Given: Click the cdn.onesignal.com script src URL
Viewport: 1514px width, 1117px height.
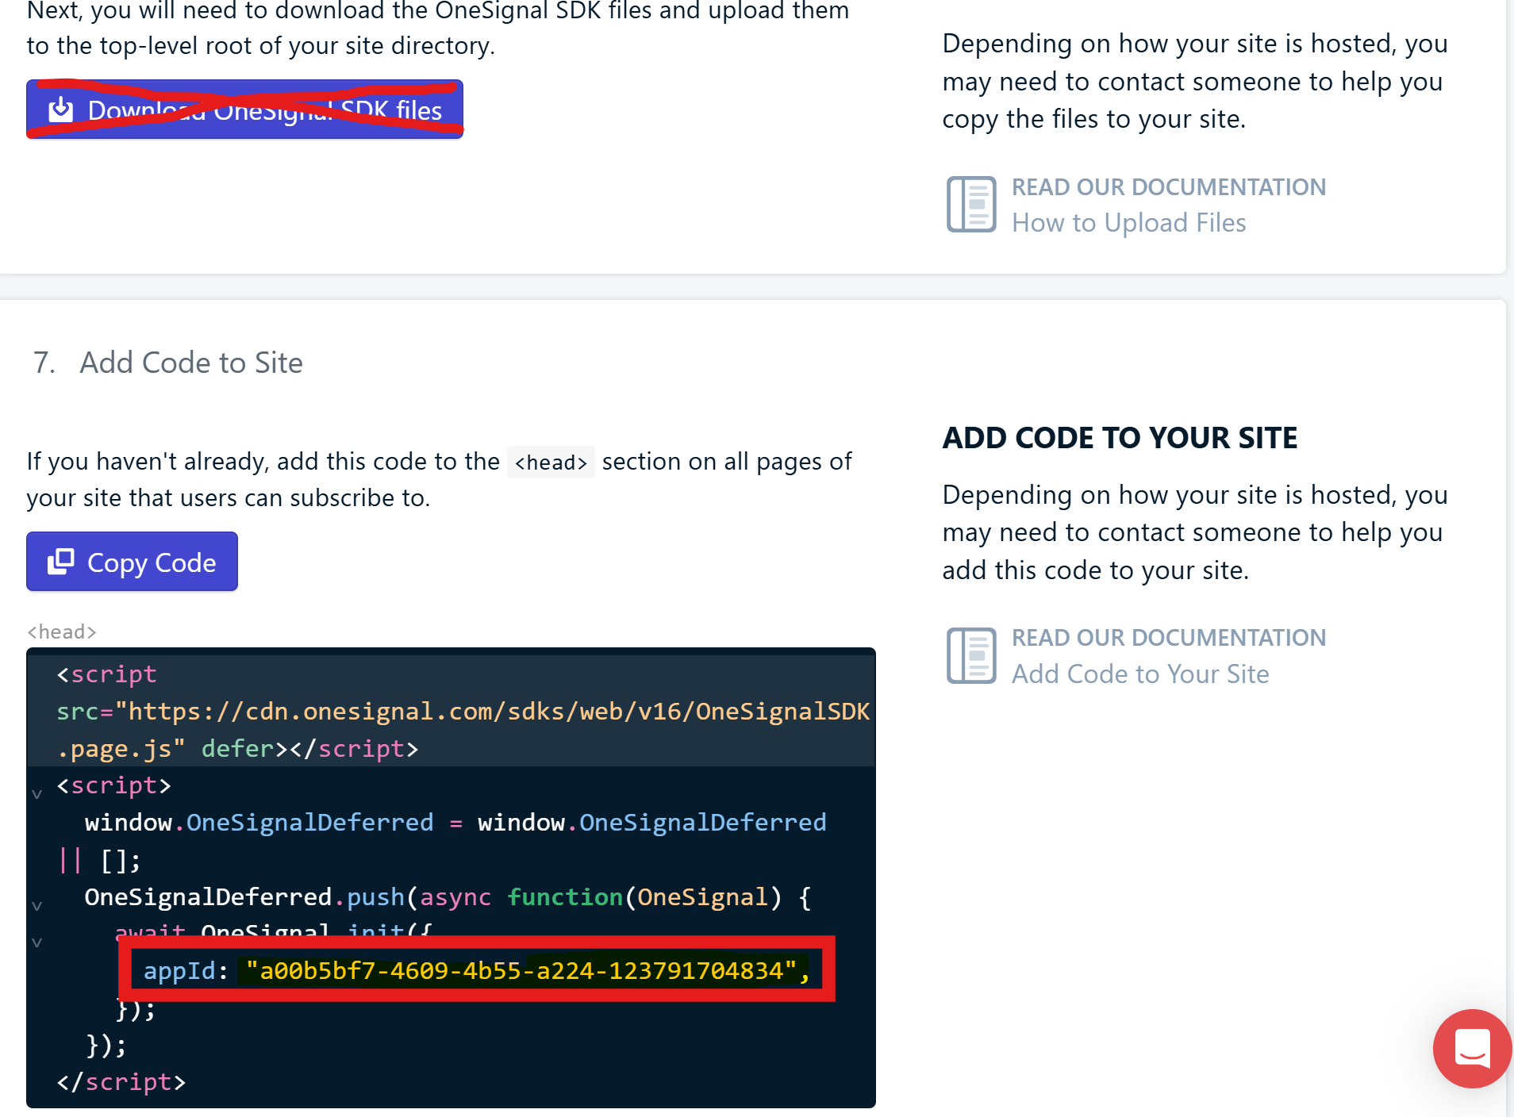Looking at the screenshot, I should click(464, 730).
